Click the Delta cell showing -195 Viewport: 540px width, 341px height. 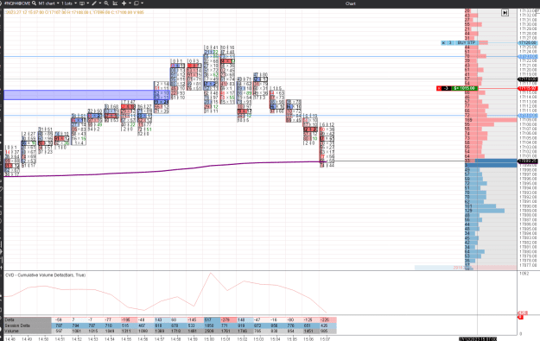coord(128,319)
